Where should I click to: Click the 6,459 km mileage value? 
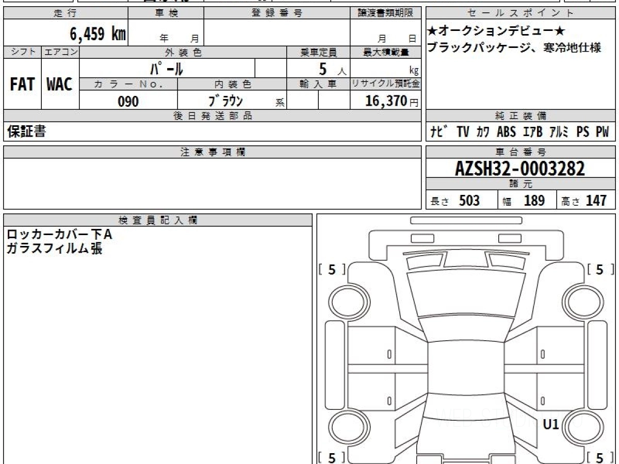point(98,34)
